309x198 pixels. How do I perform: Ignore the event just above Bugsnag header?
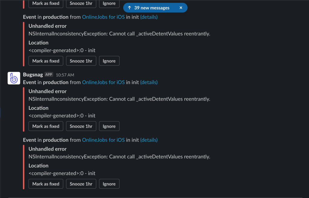109,61
